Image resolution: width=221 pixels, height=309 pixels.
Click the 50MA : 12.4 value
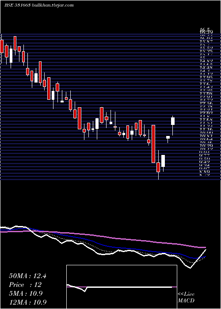tap(27, 276)
